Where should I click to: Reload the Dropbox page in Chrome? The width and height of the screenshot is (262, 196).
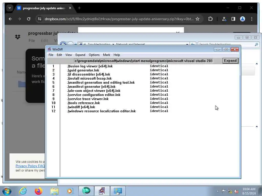tap(29, 19)
